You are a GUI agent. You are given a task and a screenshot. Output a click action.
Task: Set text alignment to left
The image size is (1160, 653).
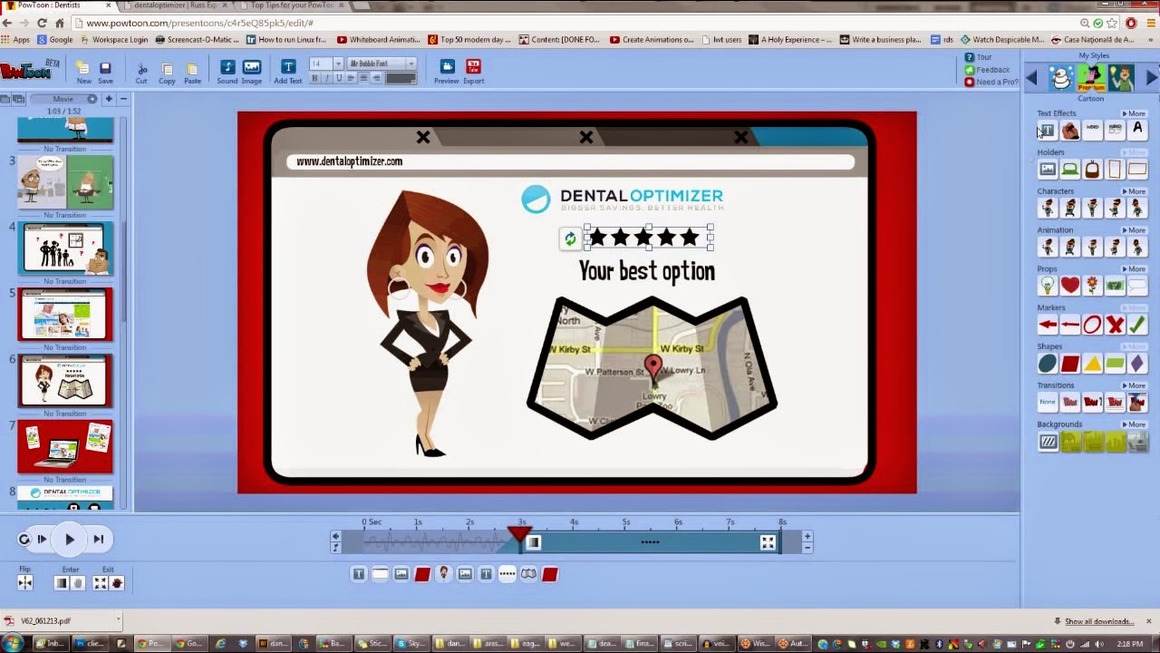[x=351, y=79]
